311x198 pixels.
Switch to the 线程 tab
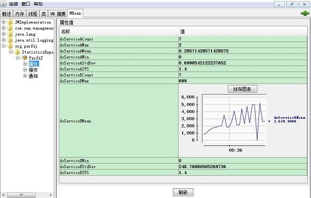point(33,14)
